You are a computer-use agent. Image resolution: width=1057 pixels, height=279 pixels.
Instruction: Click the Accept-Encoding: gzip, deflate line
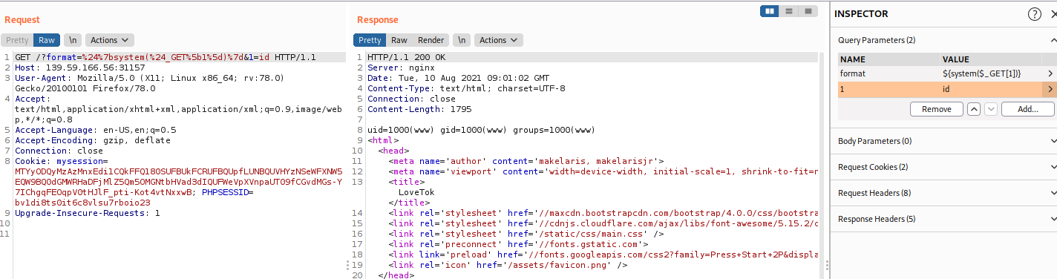pos(93,140)
